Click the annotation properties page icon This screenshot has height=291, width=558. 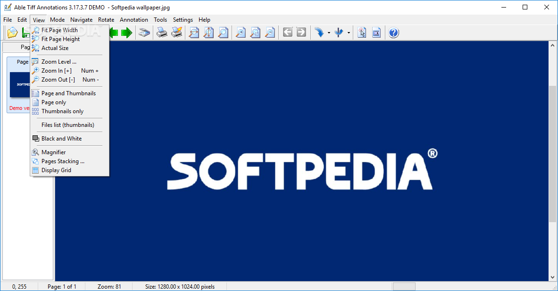pos(376,33)
